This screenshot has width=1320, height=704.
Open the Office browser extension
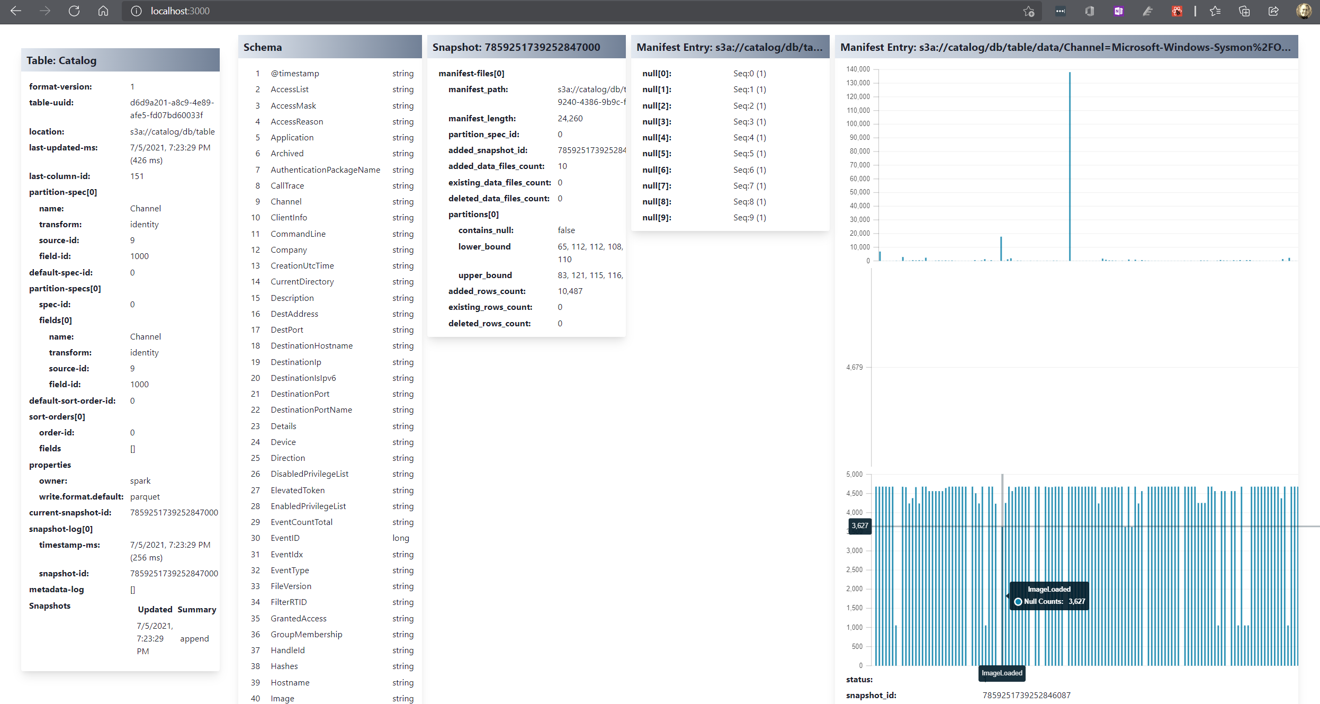pos(1089,11)
